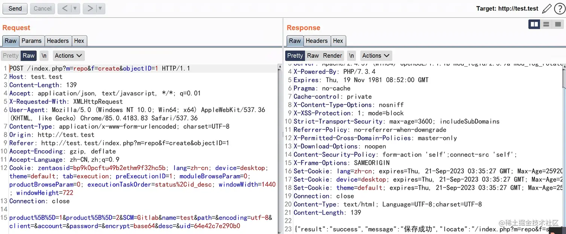Click the Request panel heading

coord(16,28)
